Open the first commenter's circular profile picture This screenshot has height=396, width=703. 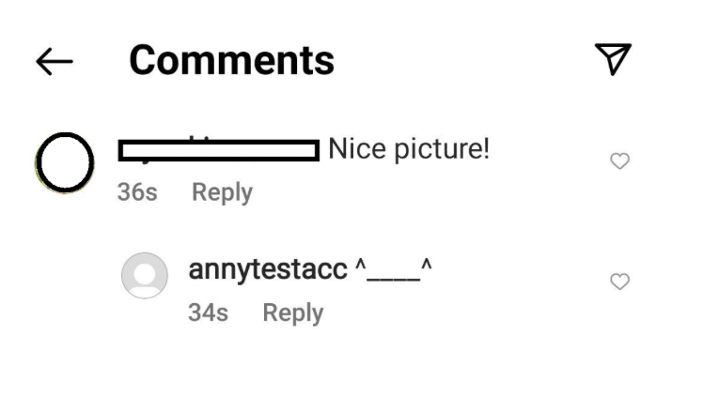pyautogui.click(x=65, y=162)
